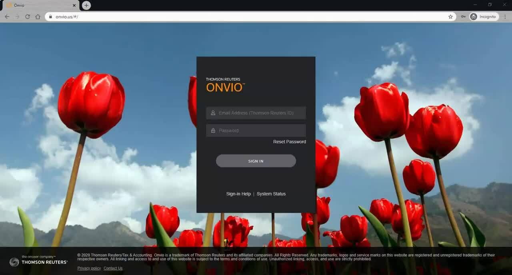Screen dimensions: 512x275
Task: Open the Privacy policy footer link
Action: coord(89,268)
